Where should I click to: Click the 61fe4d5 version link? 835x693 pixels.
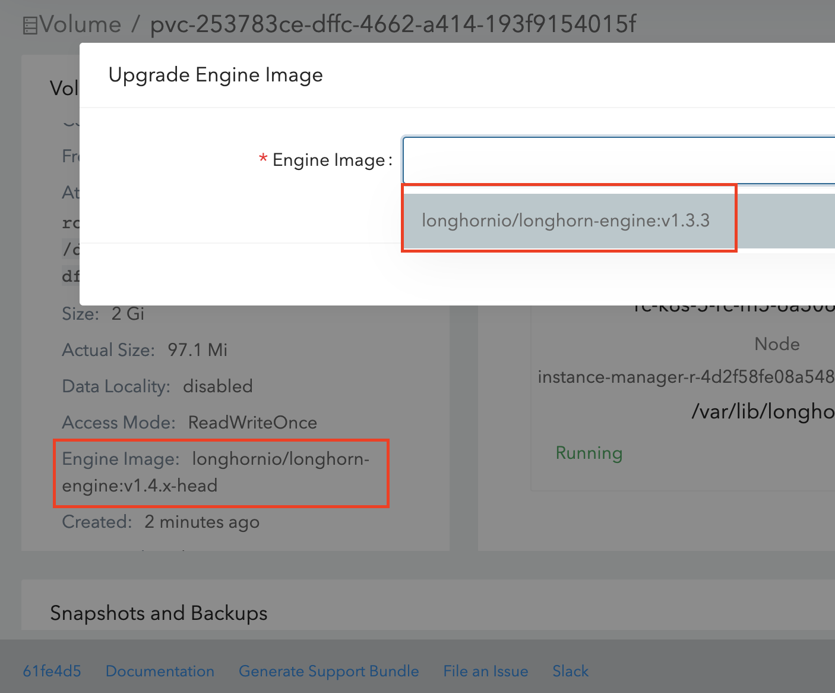52,671
